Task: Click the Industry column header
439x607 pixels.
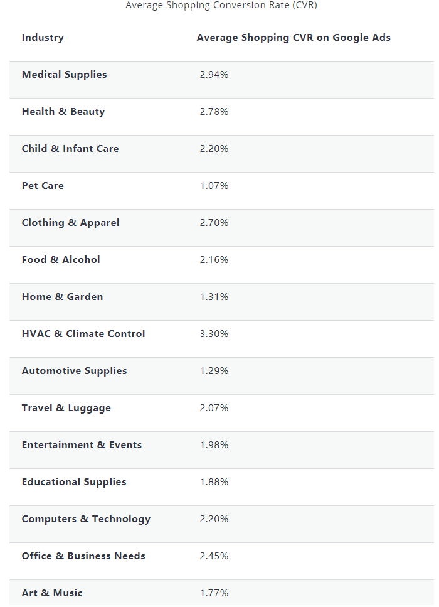Action: 43,38
